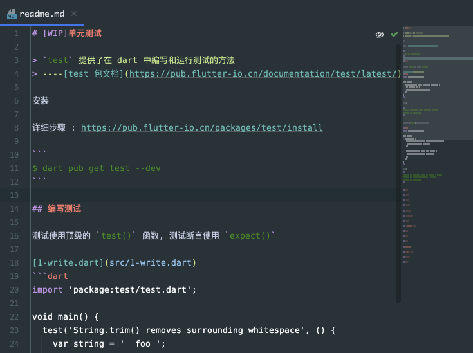Viewport: 473px width, 353px height.
Task: Click the editor vertical scrollbar thumb
Action: click(398, 174)
